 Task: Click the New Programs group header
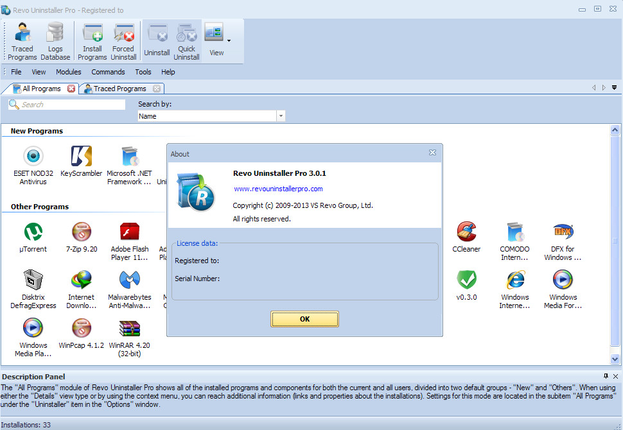pyautogui.click(x=37, y=131)
